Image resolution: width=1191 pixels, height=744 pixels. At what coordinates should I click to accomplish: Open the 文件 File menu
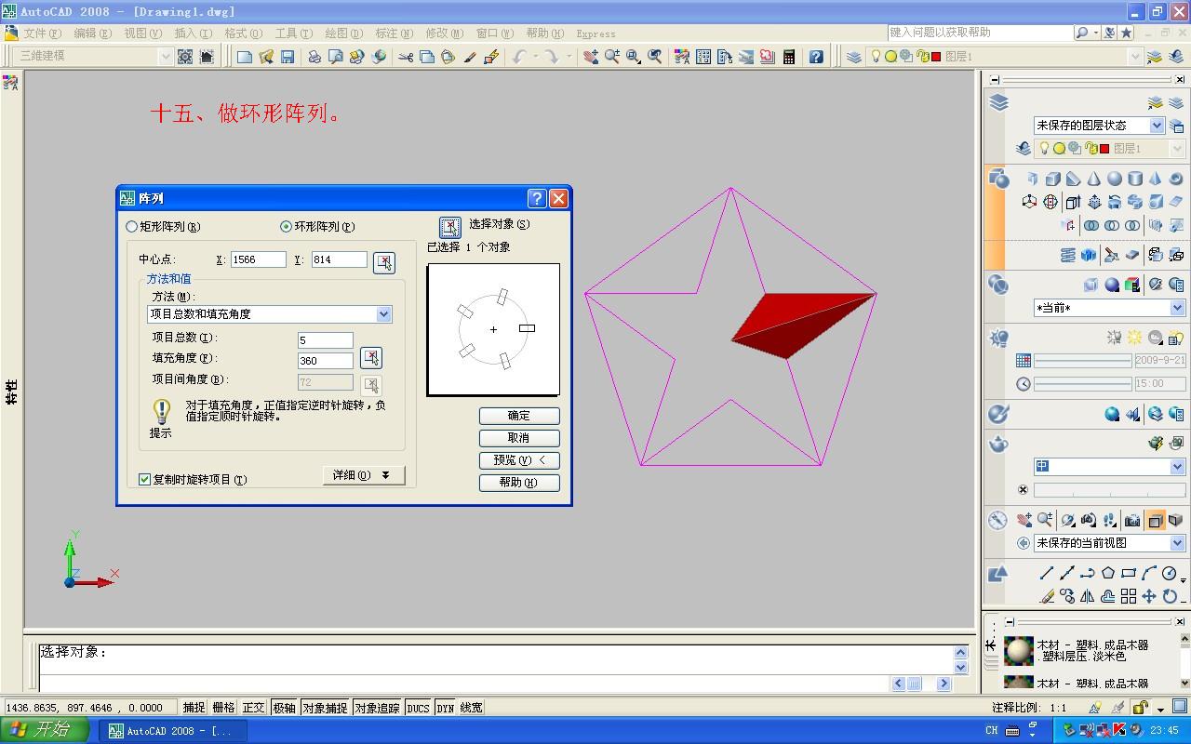point(42,33)
